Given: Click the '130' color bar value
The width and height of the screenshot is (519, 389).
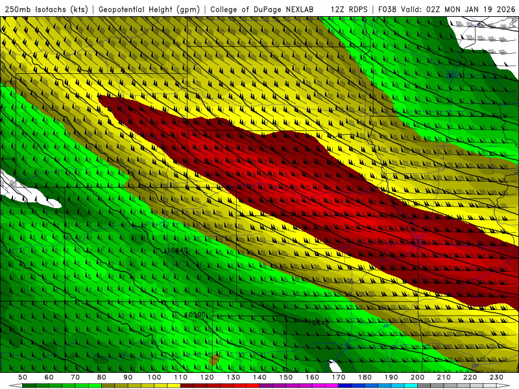Looking at the screenshot, I should coord(234,377).
